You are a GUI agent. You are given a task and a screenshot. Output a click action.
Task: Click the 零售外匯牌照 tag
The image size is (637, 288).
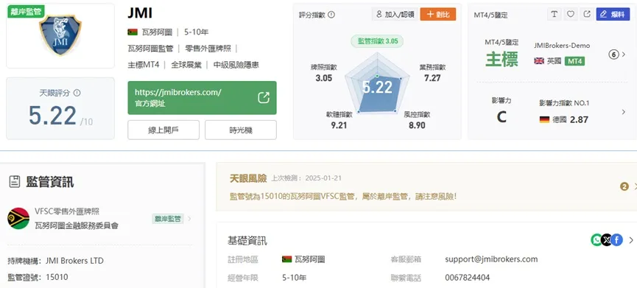[x=208, y=49]
